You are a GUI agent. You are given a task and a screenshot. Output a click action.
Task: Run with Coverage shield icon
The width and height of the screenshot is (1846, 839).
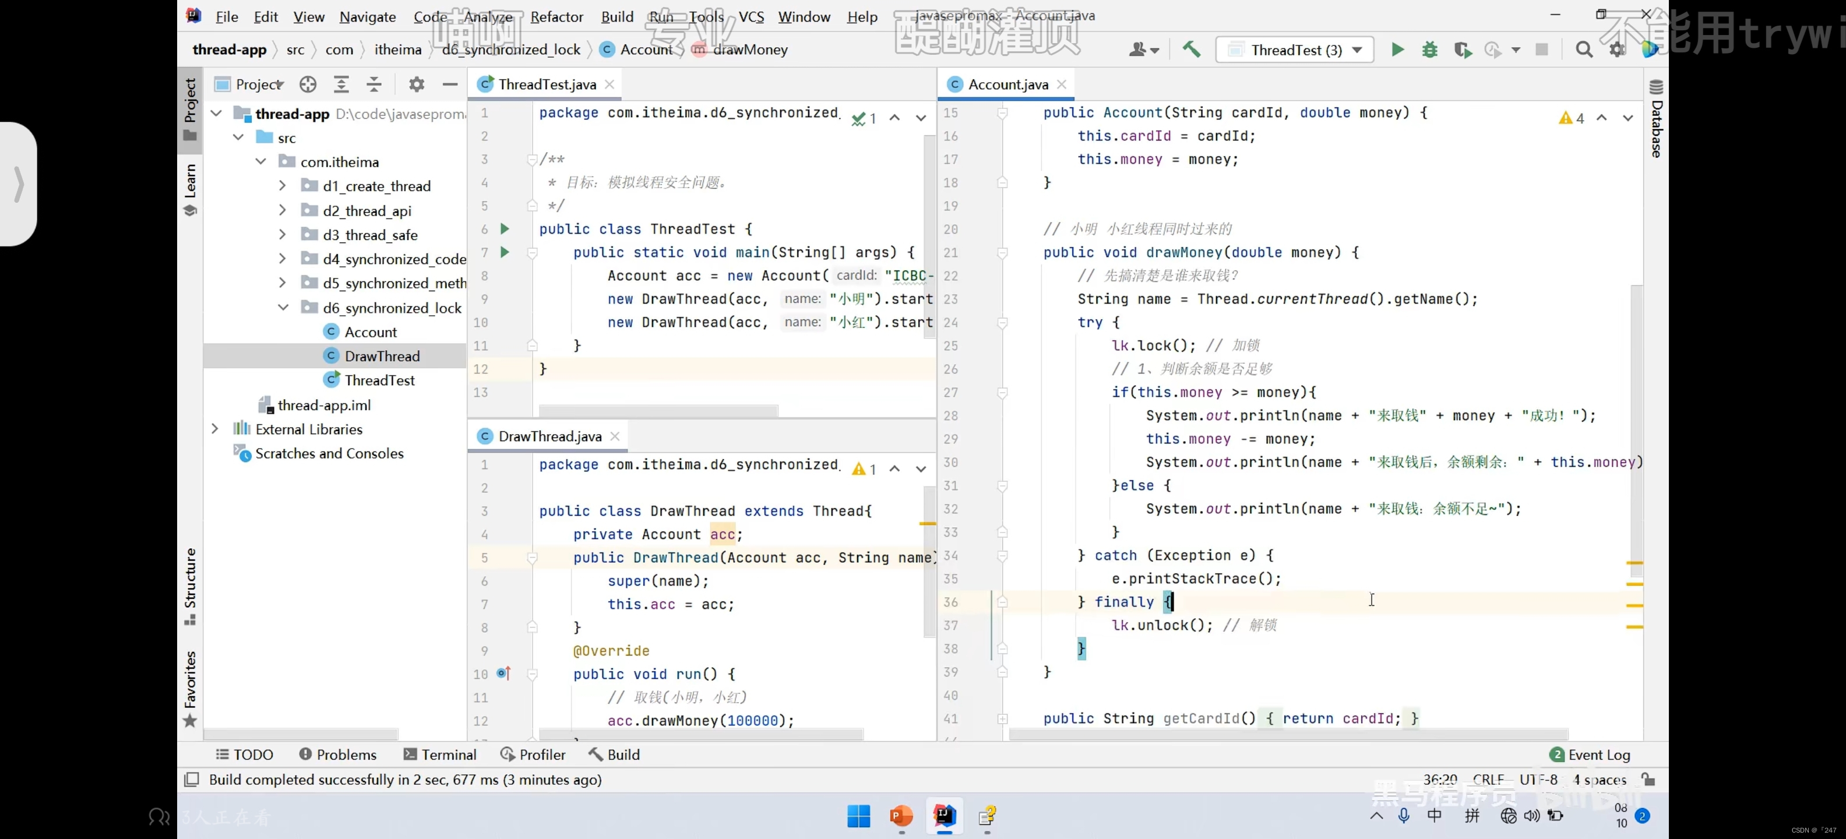[1462, 50]
